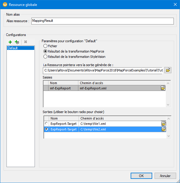Browse for the mapping file folder icon
The image size is (180, 183).
tap(168, 70)
